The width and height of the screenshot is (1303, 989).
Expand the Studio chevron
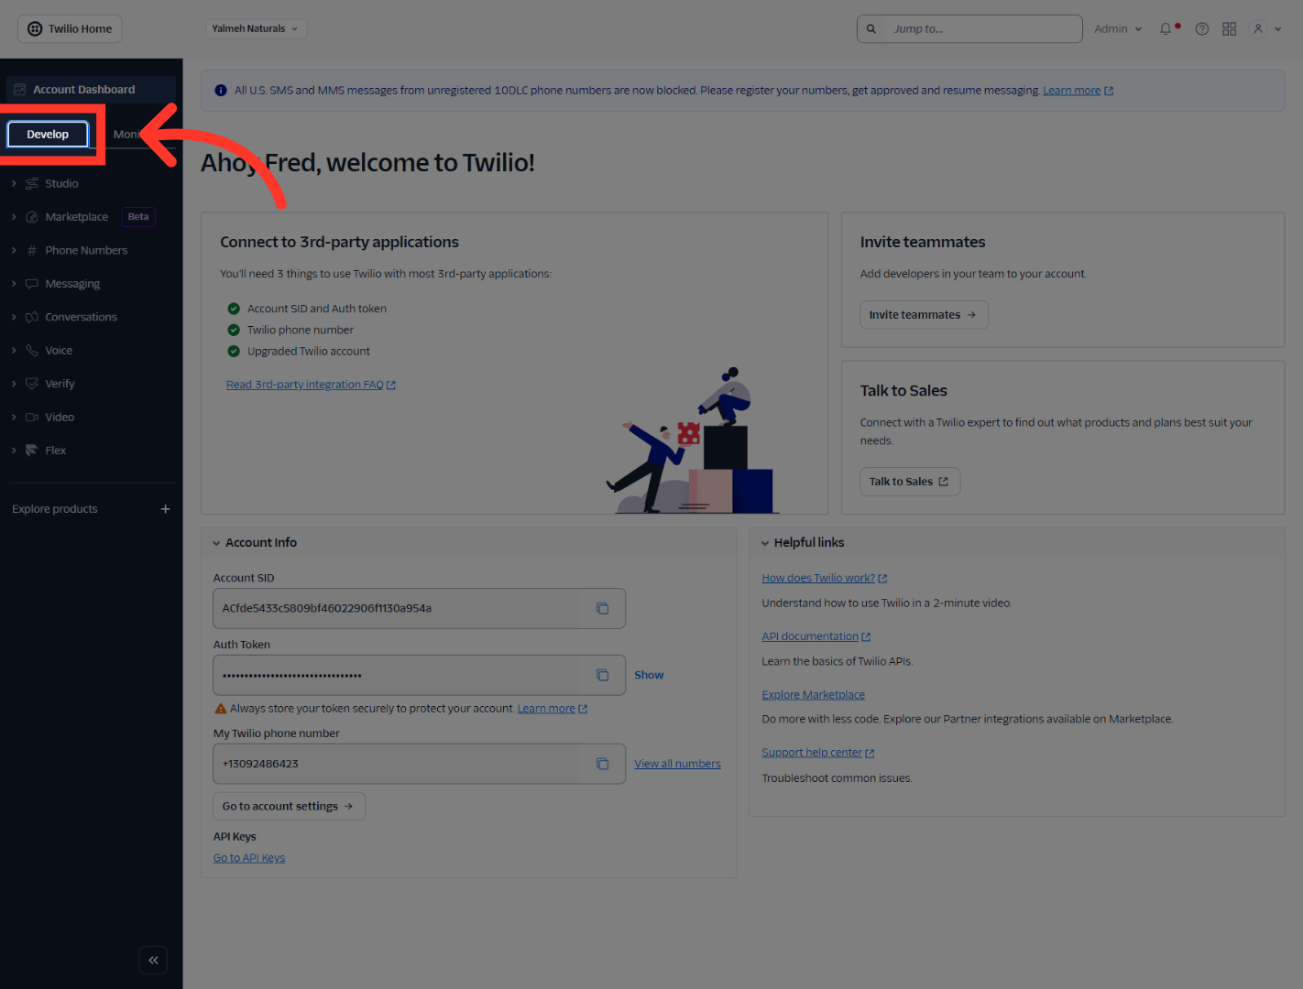pyautogui.click(x=14, y=183)
